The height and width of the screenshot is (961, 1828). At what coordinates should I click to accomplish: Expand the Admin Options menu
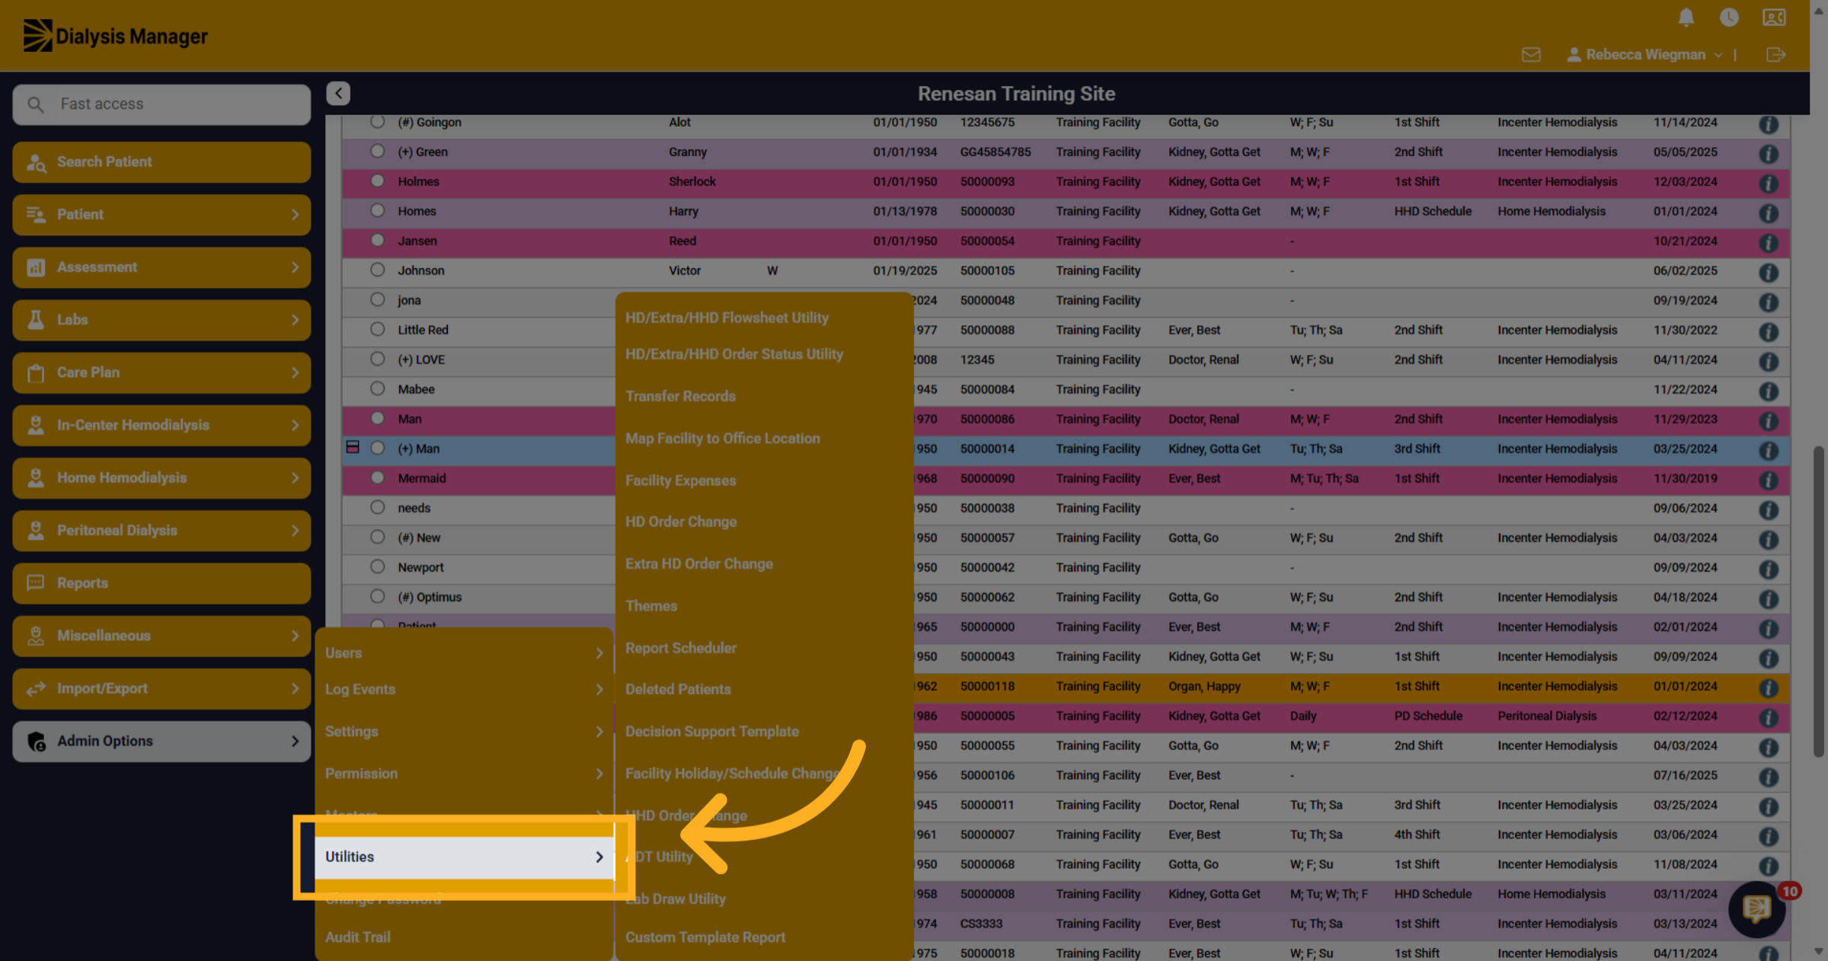click(x=161, y=741)
